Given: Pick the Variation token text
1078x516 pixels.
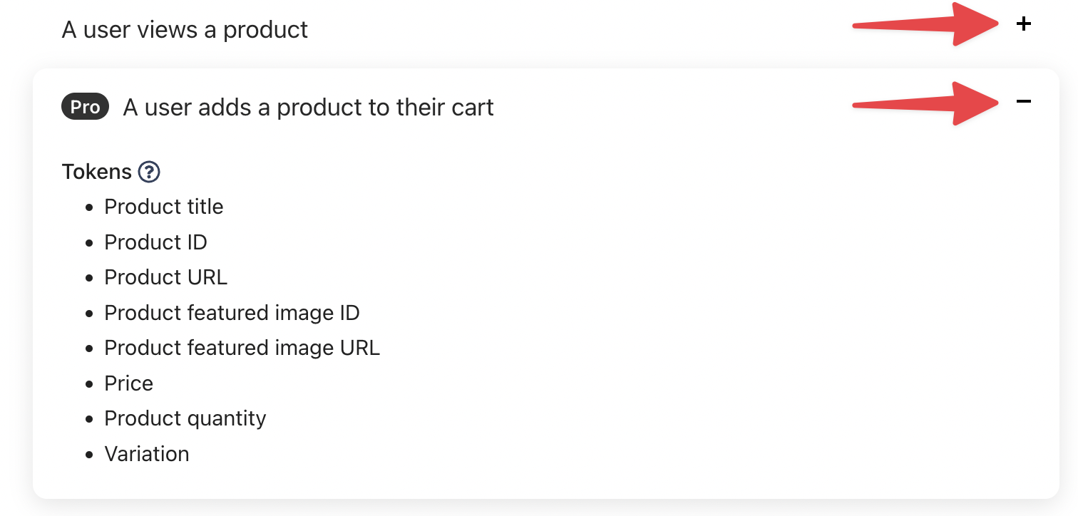Looking at the screenshot, I should click(147, 454).
